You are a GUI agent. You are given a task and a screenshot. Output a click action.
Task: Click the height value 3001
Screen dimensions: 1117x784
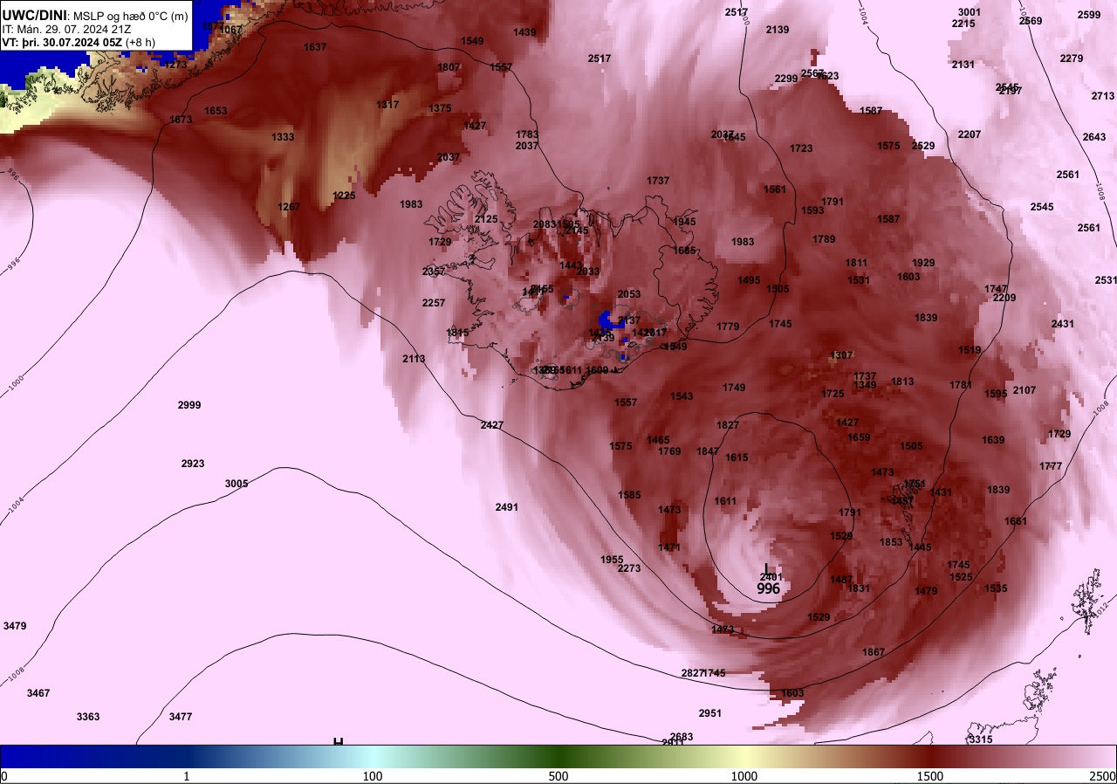point(970,12)
